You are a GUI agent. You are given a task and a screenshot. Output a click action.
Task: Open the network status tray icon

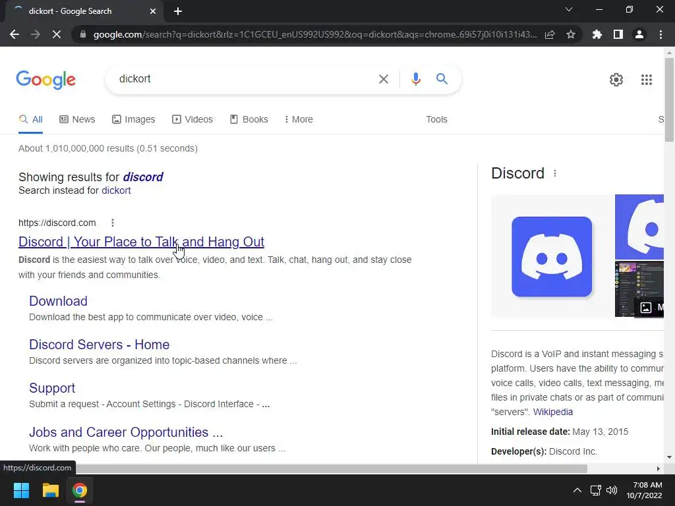click(x=596, y=490)
